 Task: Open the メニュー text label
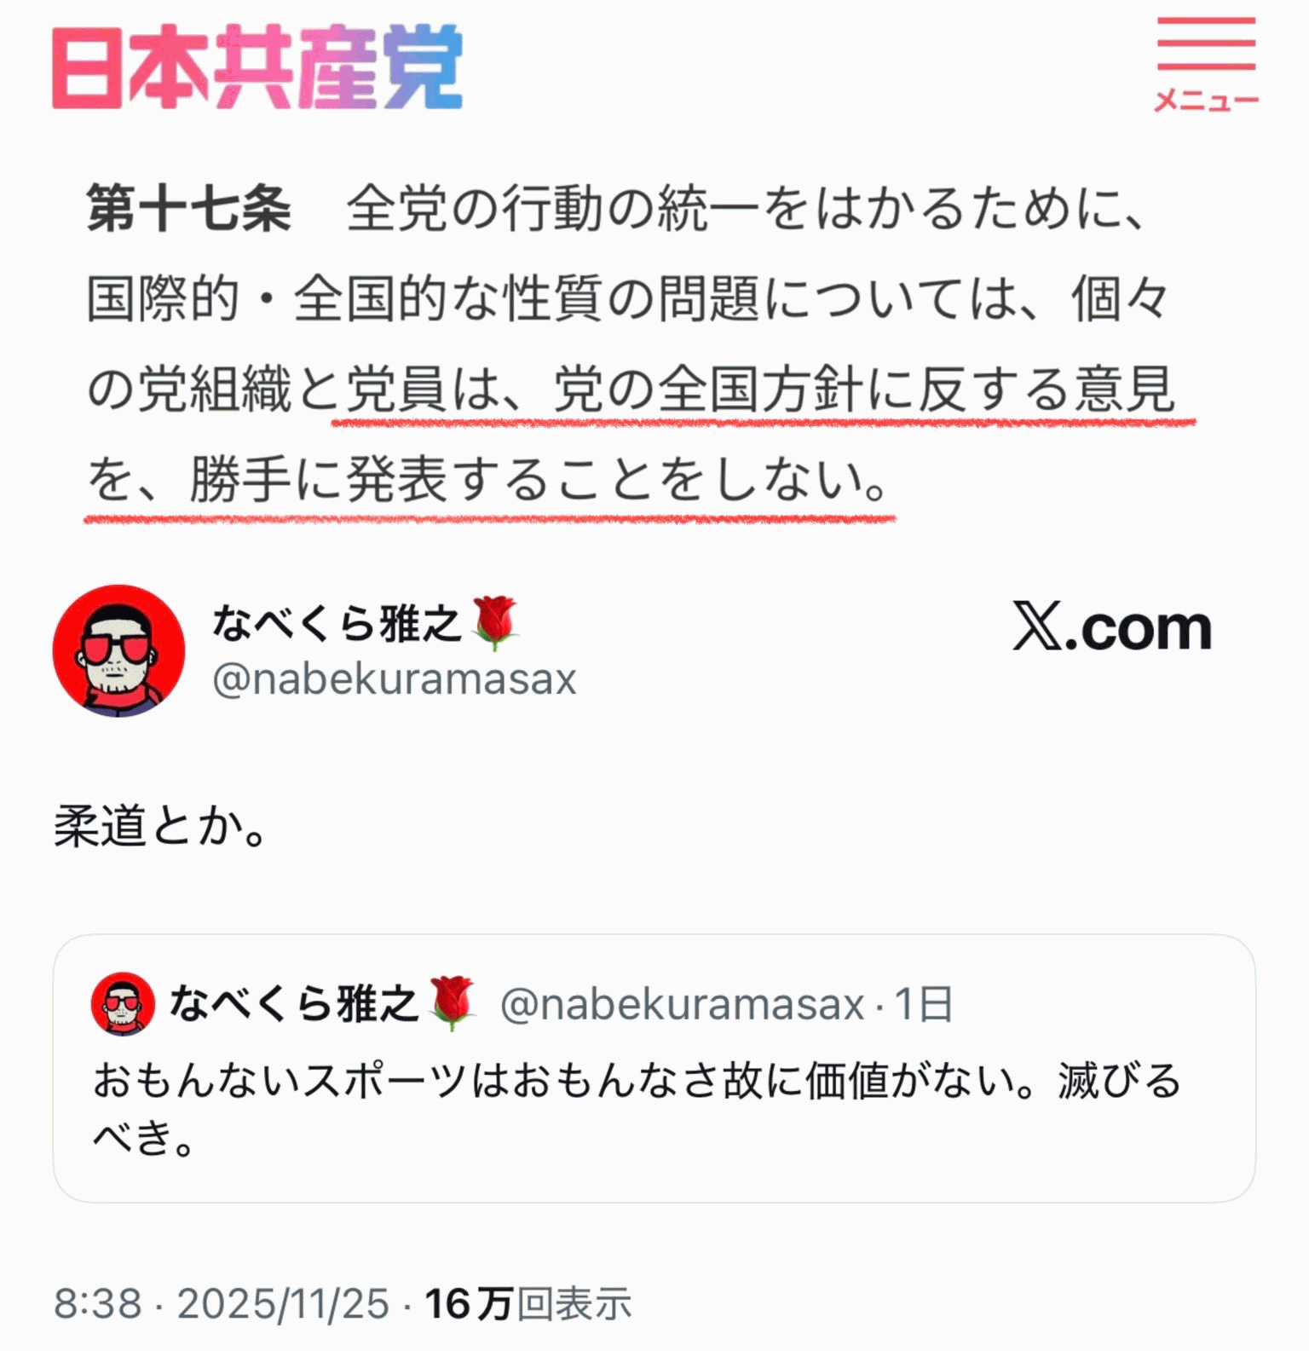click(1206, 101)
